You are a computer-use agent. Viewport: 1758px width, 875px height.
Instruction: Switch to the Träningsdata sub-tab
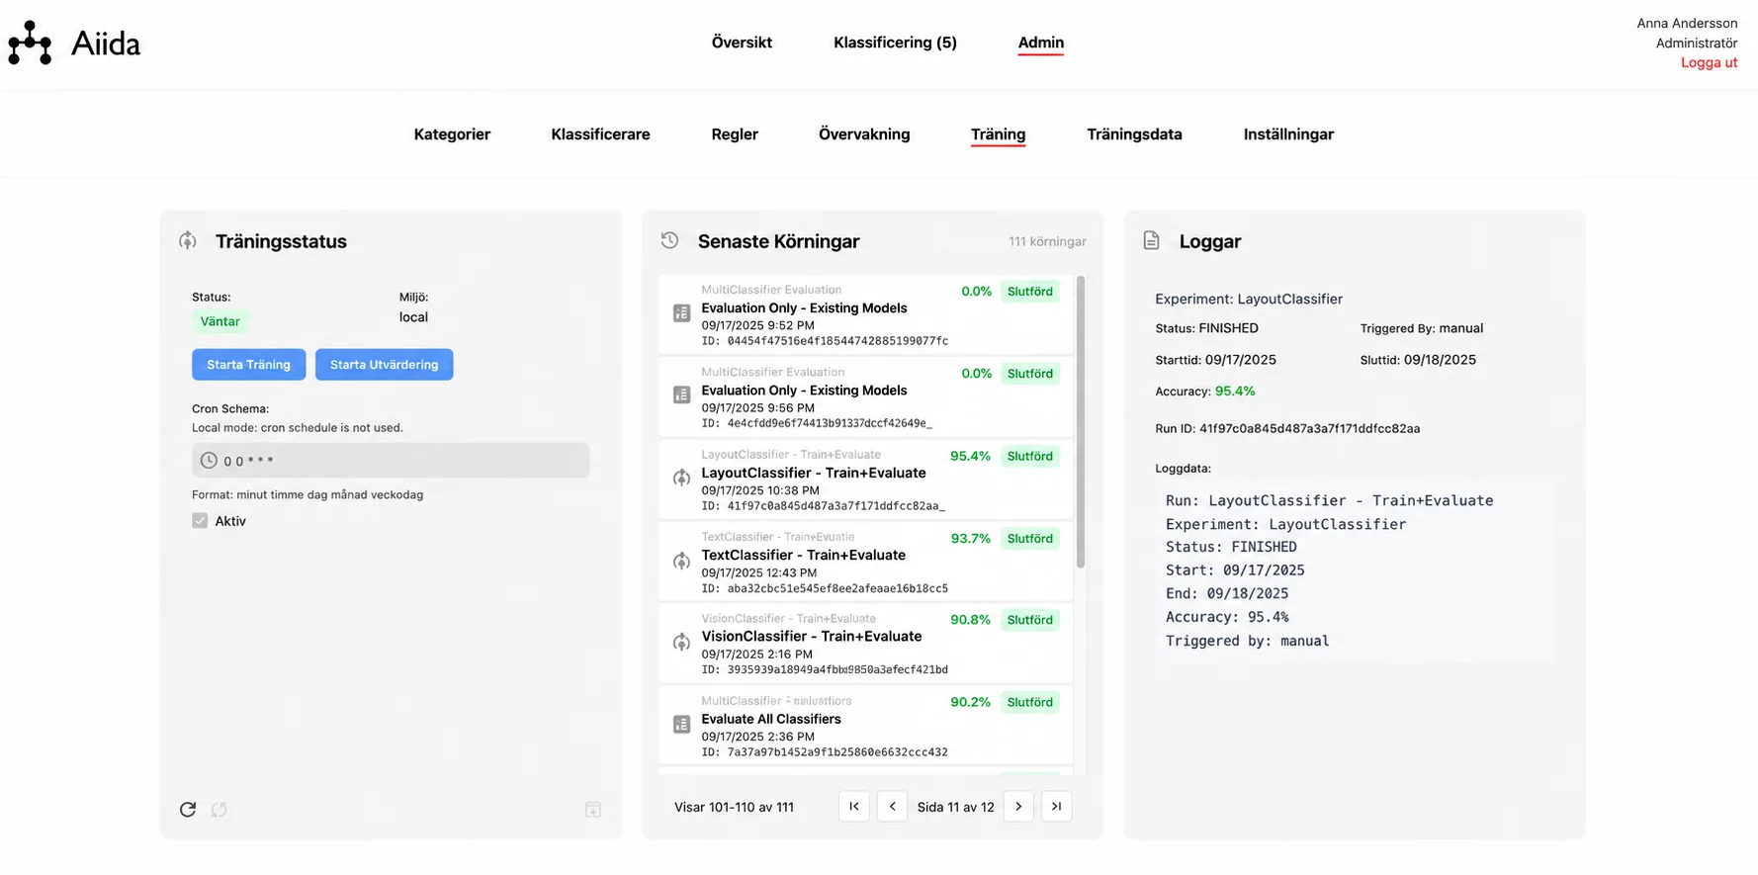click(1134, 134)
